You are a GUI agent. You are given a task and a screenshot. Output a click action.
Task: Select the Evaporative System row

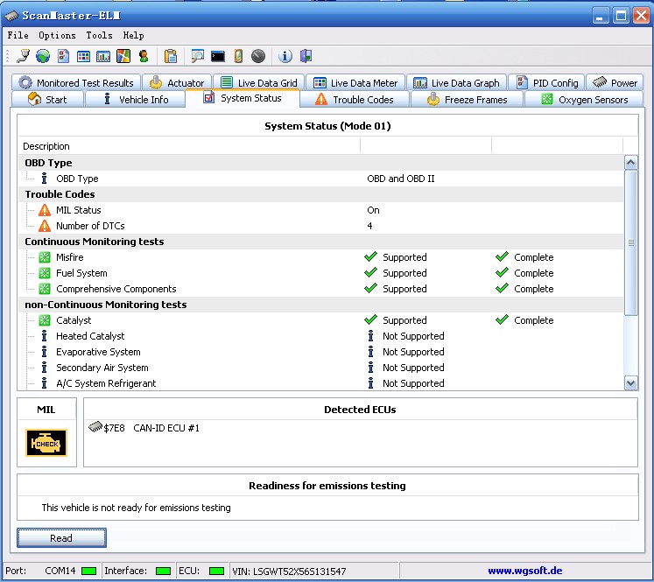(321, 352)
